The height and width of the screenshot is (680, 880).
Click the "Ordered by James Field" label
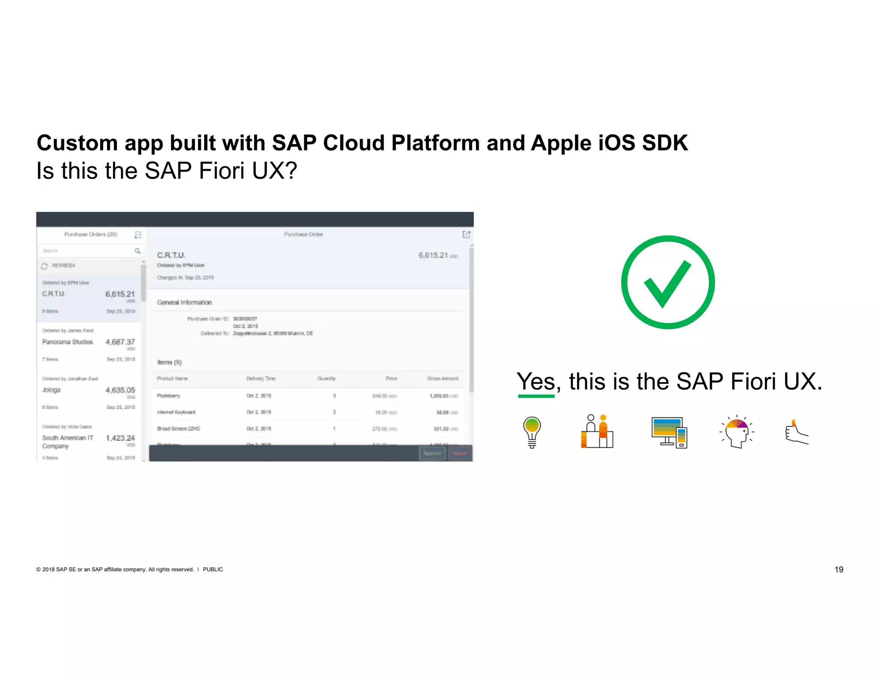(x=67, y=331)
